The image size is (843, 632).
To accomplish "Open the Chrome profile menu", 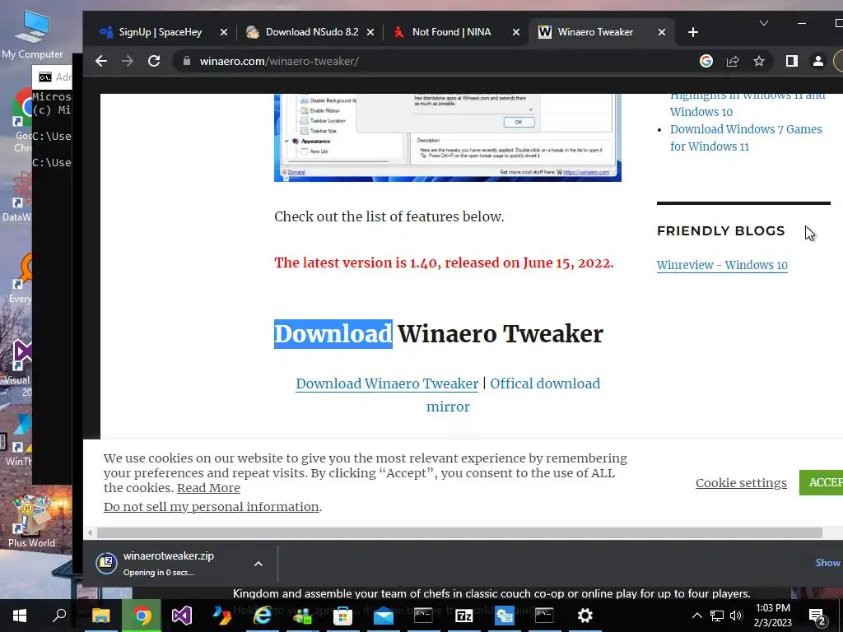I will 817,61.
